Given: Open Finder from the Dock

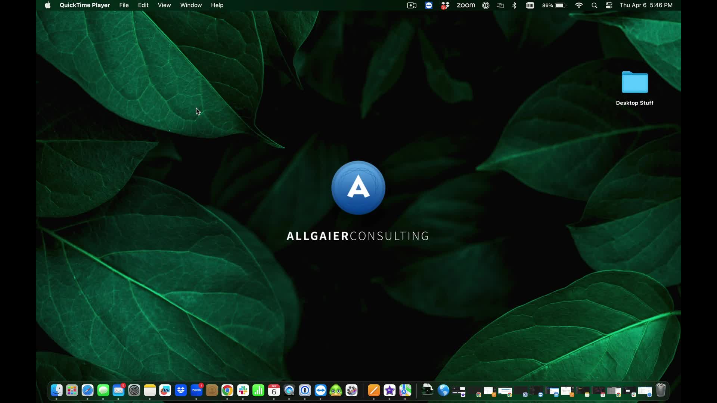Looking at the screenshot, I should 56,390.
